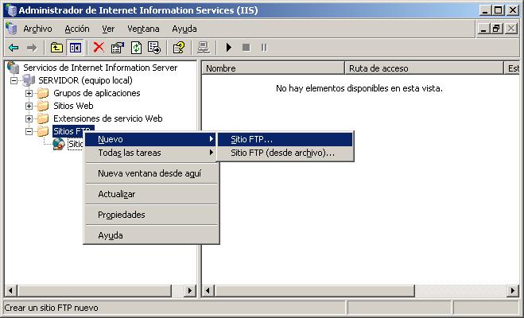
Task: Click the IIS icon in the title bar
Action: pyautogui.click(x=11, y=10)
